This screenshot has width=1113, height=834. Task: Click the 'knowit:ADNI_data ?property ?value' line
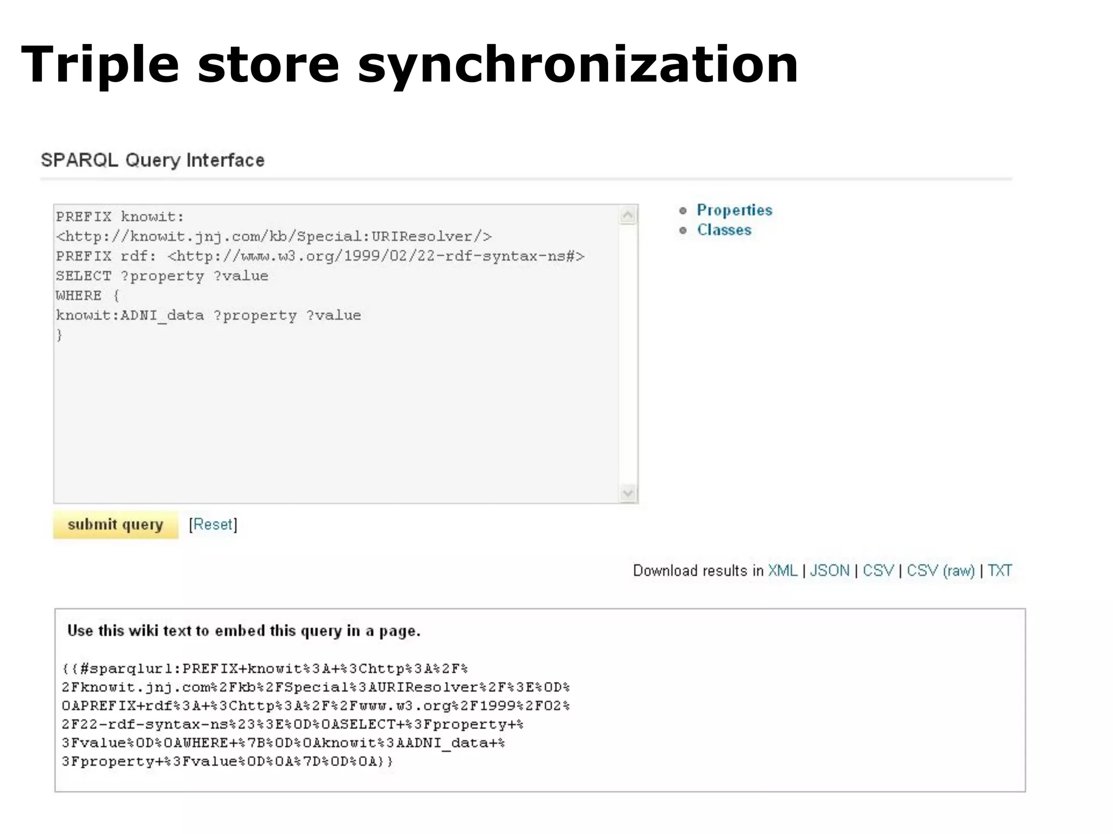pyautogui.click(x=208, y=315)
